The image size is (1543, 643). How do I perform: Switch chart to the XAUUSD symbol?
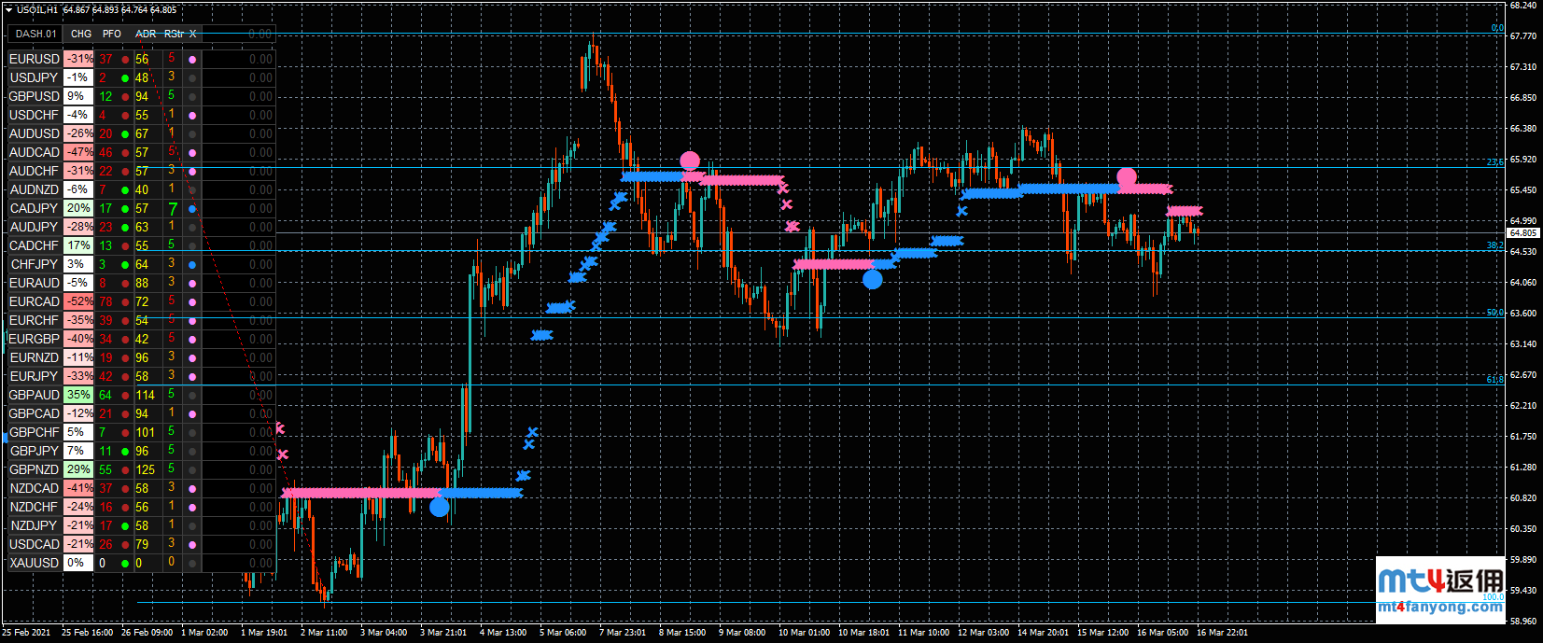pos(34,563)
